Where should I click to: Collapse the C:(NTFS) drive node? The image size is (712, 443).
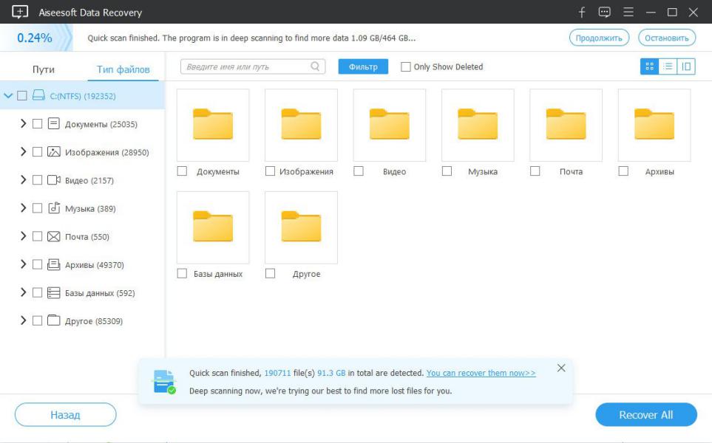tap(8, 96)
